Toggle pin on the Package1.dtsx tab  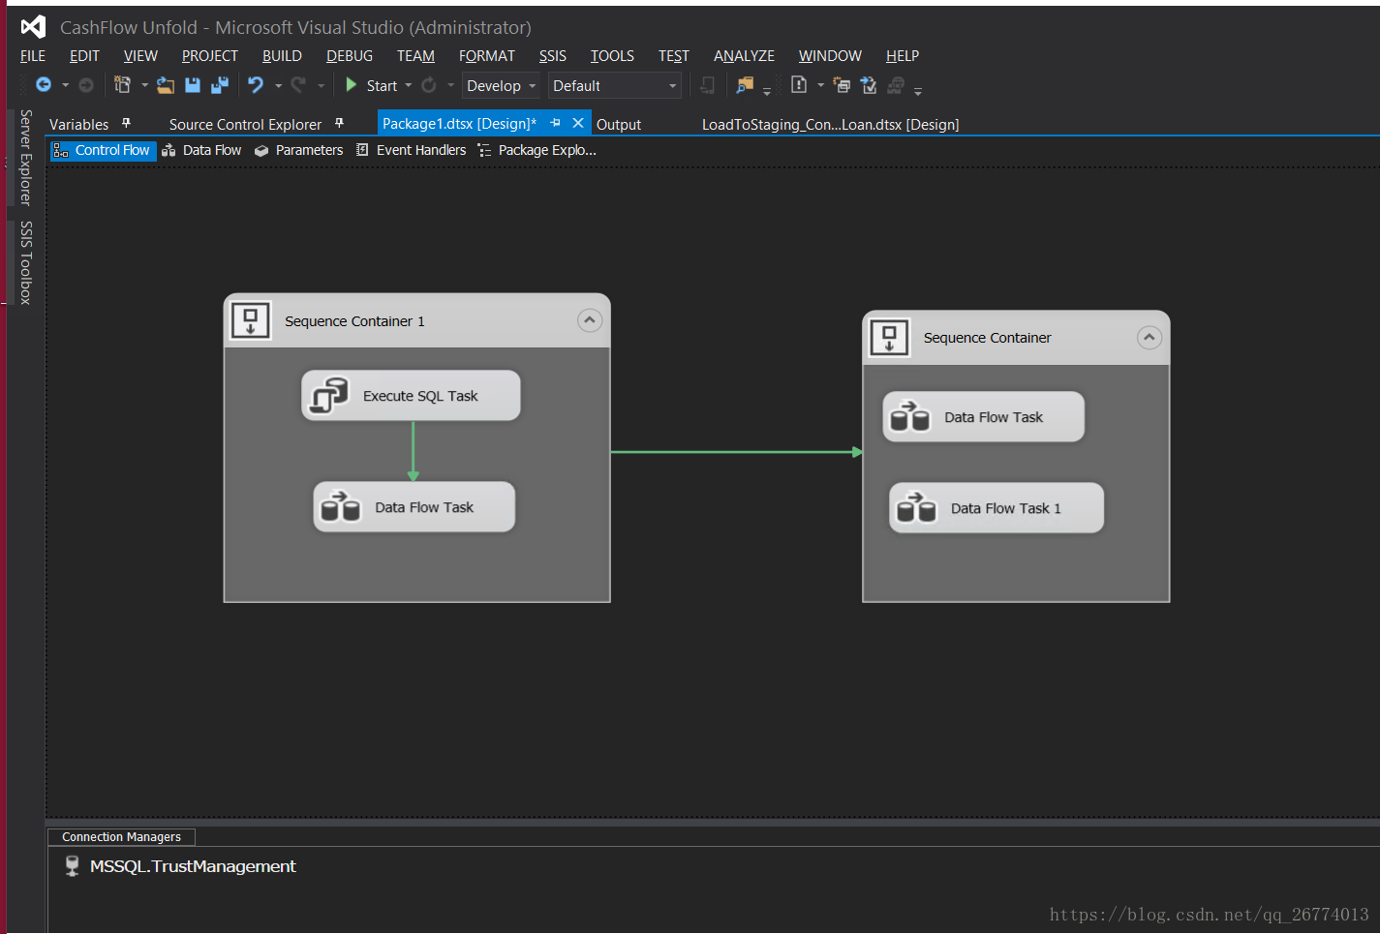555,123
